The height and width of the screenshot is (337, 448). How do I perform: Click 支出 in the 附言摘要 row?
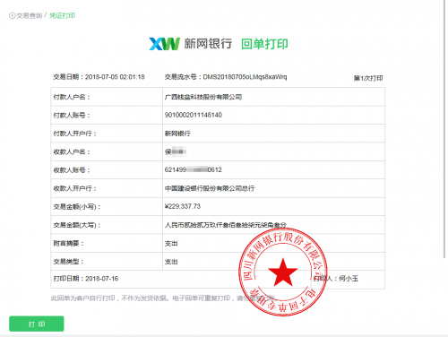point(171,244)
